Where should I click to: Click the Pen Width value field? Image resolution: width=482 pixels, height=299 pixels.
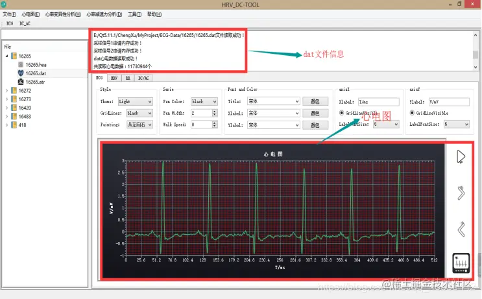[201, 113]
